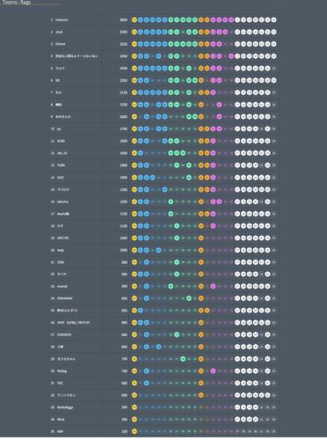Click the last white badge in rank 1 row
This screenshot has width=327, height=440.
coord(273,20)
